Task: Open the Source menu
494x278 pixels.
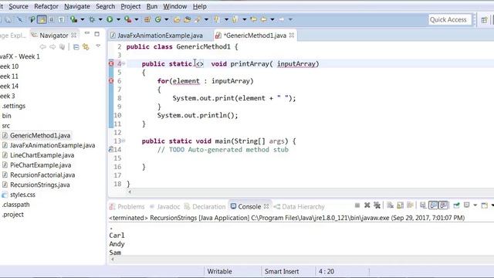Action: (x=19, y=6)
